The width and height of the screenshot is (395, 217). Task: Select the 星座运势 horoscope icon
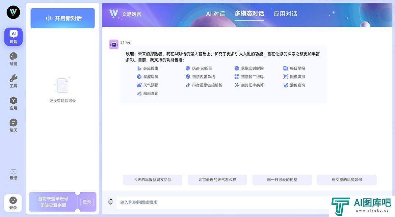(139, 77)
